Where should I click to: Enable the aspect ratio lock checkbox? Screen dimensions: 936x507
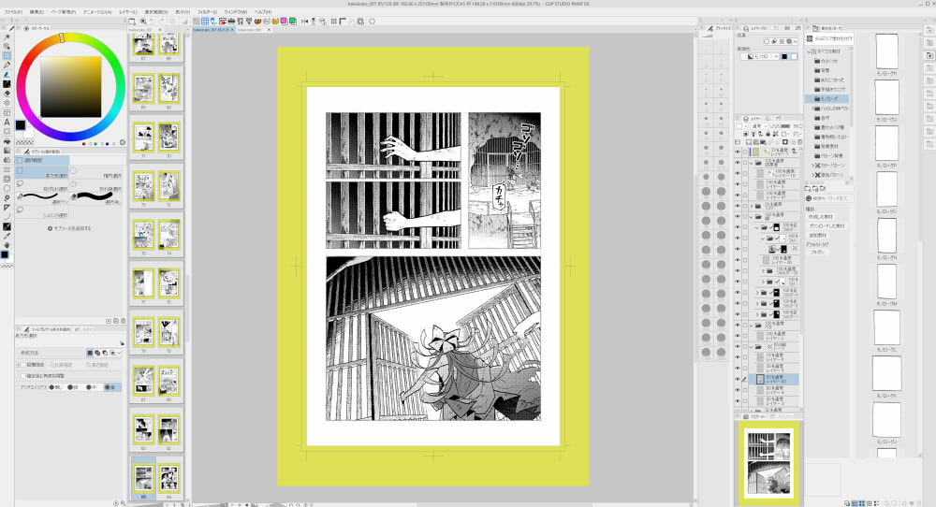[23, 364]
